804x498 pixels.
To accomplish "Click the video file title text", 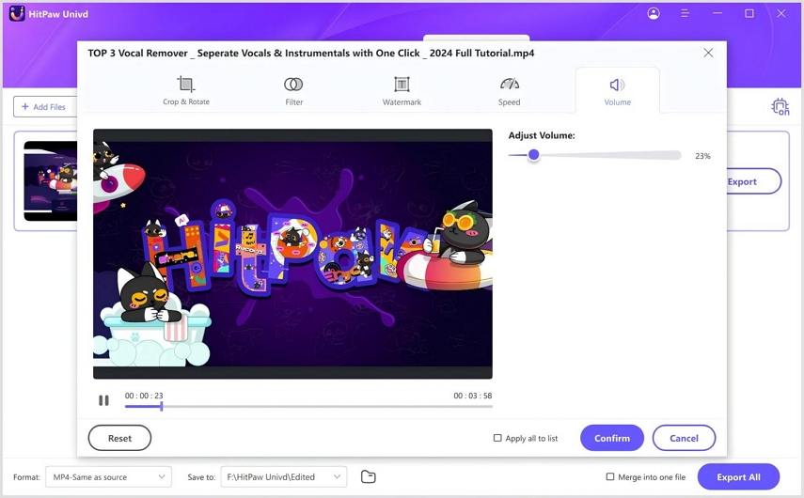I will 310,53.
